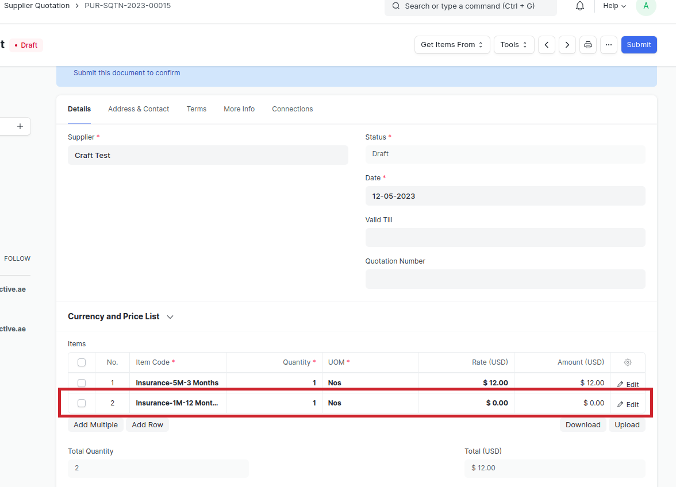Switch to the Terms tab

pos(196,109)
